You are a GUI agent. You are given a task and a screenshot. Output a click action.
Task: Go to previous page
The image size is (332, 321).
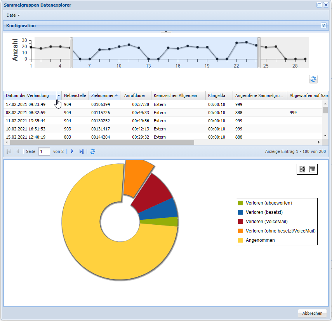pyautogui.click(x=17, y=151)
